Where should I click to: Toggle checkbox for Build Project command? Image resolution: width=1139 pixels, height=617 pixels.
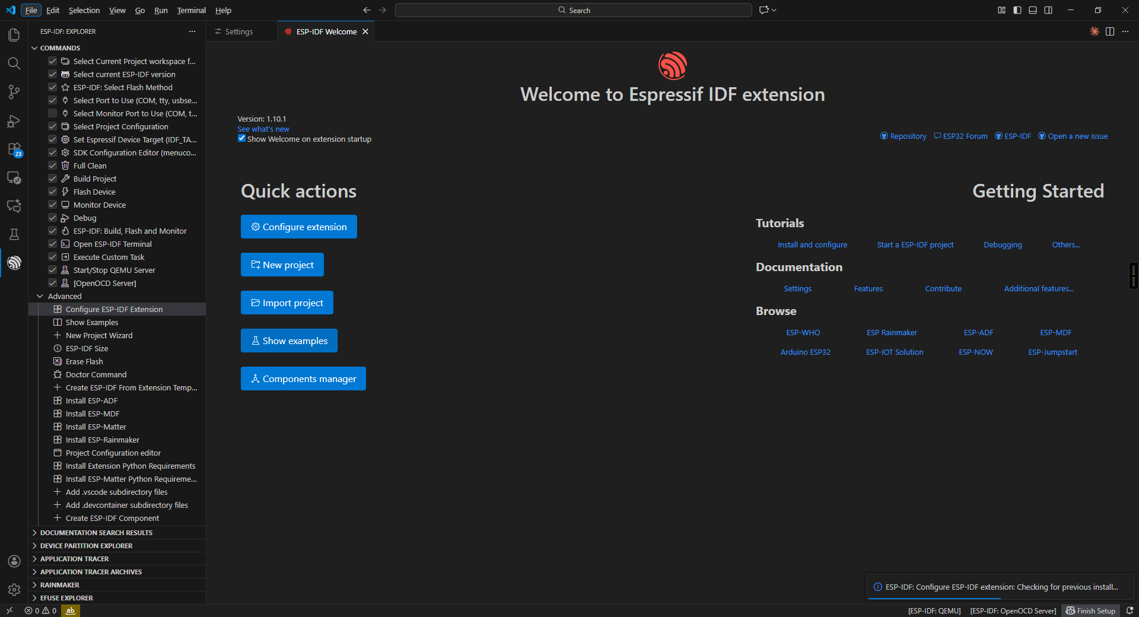[52, 179]
